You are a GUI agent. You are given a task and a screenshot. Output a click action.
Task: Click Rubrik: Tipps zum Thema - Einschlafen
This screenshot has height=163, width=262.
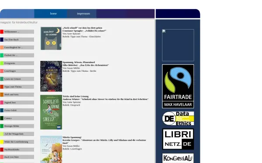tap(82, 37)
